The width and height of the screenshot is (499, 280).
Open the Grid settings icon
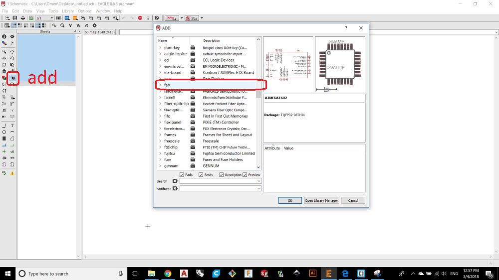[6, 25]
